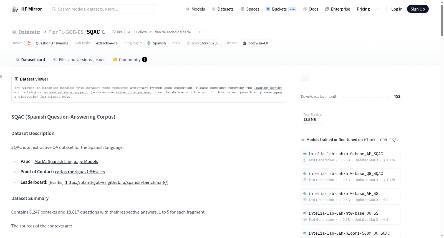The height and width of the screenshot is (238, 444).
Task: Click the Files and versions tab icon
Action: 55,59
